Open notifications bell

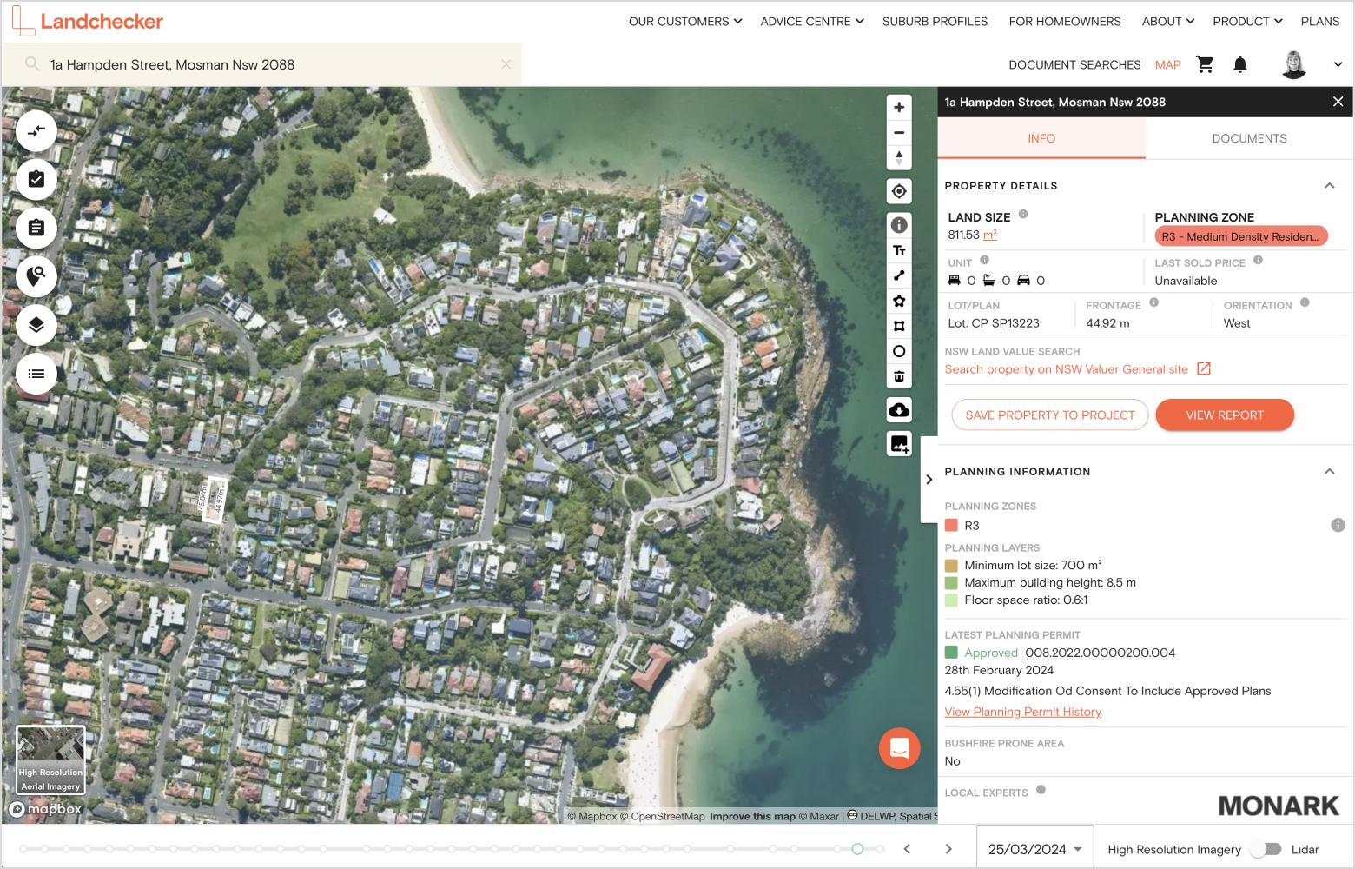tap(1240, 64)
